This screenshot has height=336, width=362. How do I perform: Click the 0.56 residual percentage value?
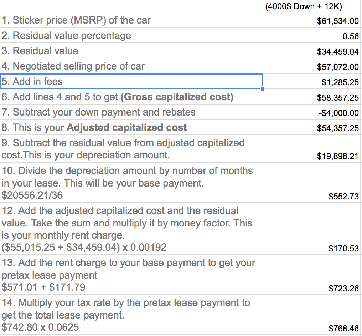click(311, 35)
